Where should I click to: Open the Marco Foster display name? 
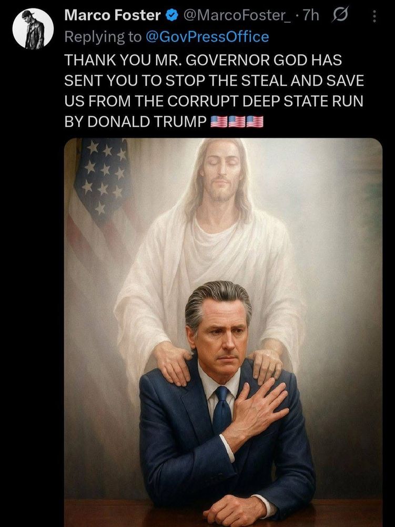(113, 15)
